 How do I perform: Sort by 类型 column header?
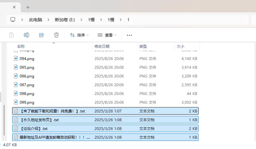(x=143, y=46)
